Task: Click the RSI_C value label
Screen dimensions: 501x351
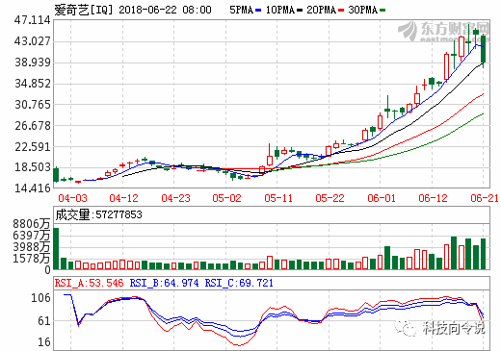Action: pos(239,283)
